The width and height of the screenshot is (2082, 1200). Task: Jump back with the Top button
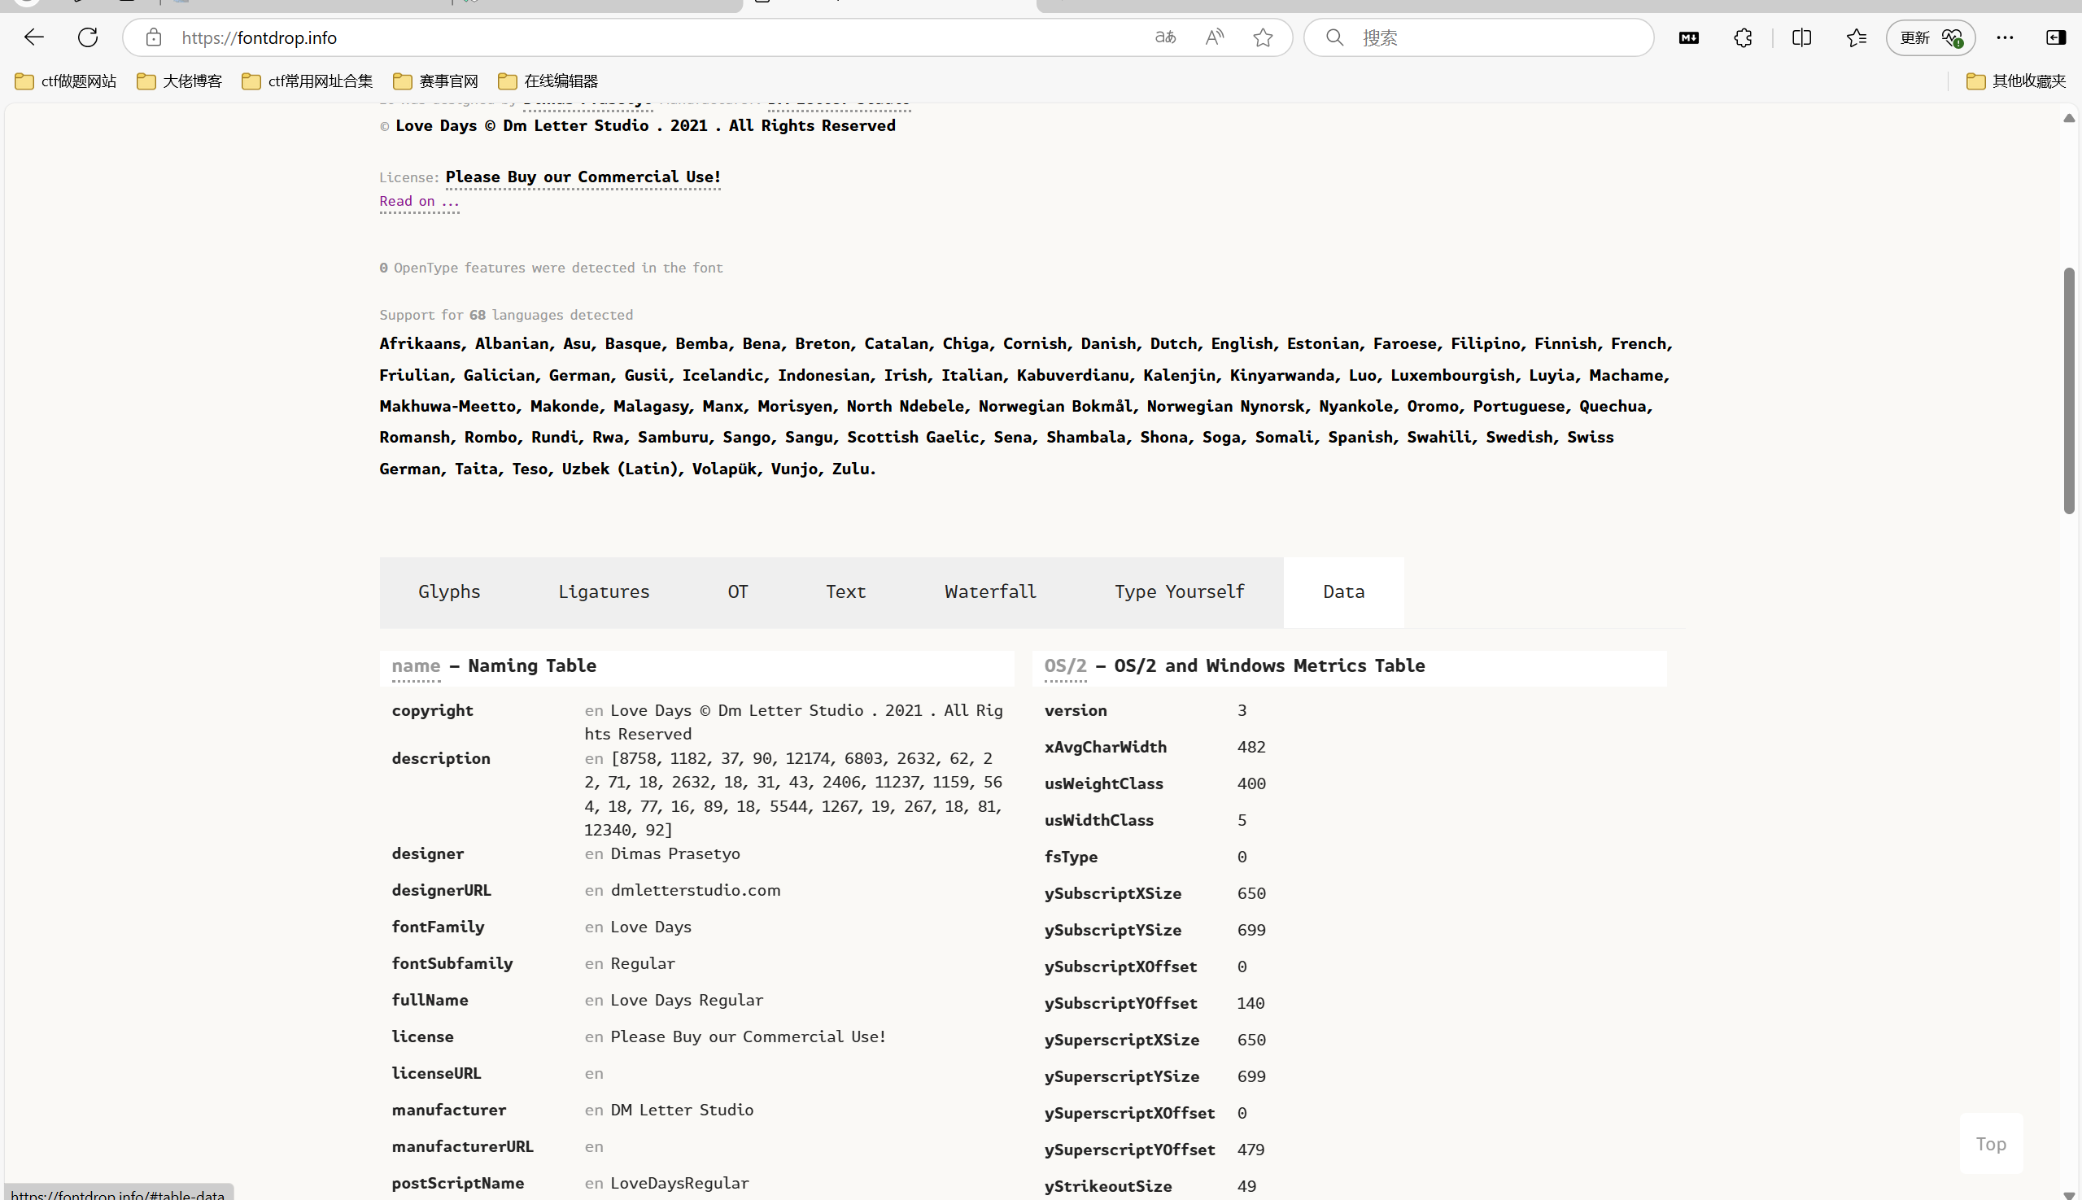click(x=1991, y=1143)
